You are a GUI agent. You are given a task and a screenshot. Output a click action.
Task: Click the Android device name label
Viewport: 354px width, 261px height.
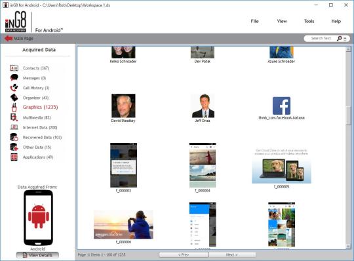(x=38, y=249)
